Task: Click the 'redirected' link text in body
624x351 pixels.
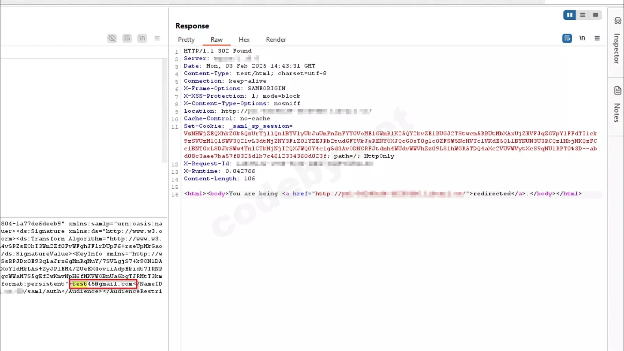Action: pyautogui.click(x=492, y=194)
